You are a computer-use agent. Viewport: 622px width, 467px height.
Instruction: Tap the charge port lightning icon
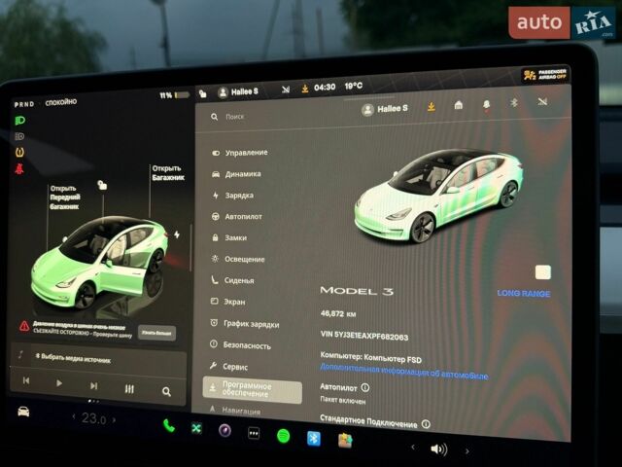[x=177, y=234]
